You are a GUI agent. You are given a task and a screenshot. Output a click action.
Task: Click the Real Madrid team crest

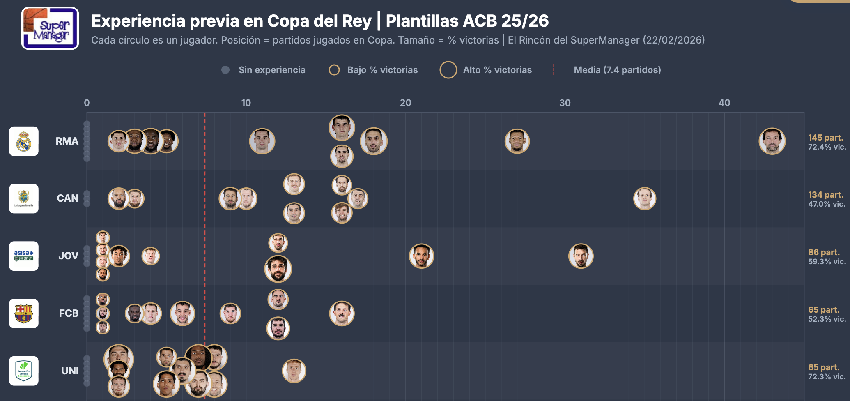click(x=24, y=141)
